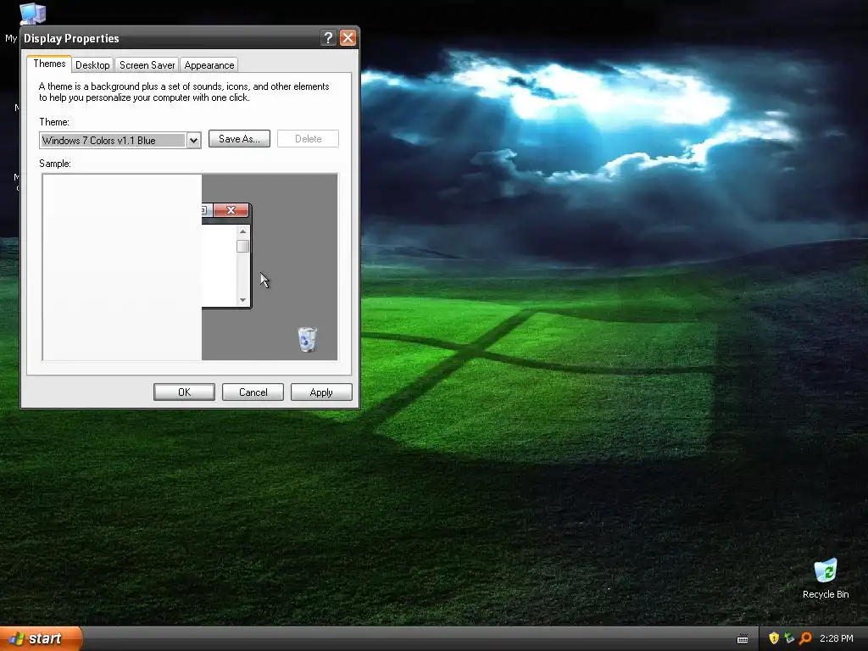Open the Screen Saver tab
Viewport: 868px width, 651px height.
click(x=147, y=64)
